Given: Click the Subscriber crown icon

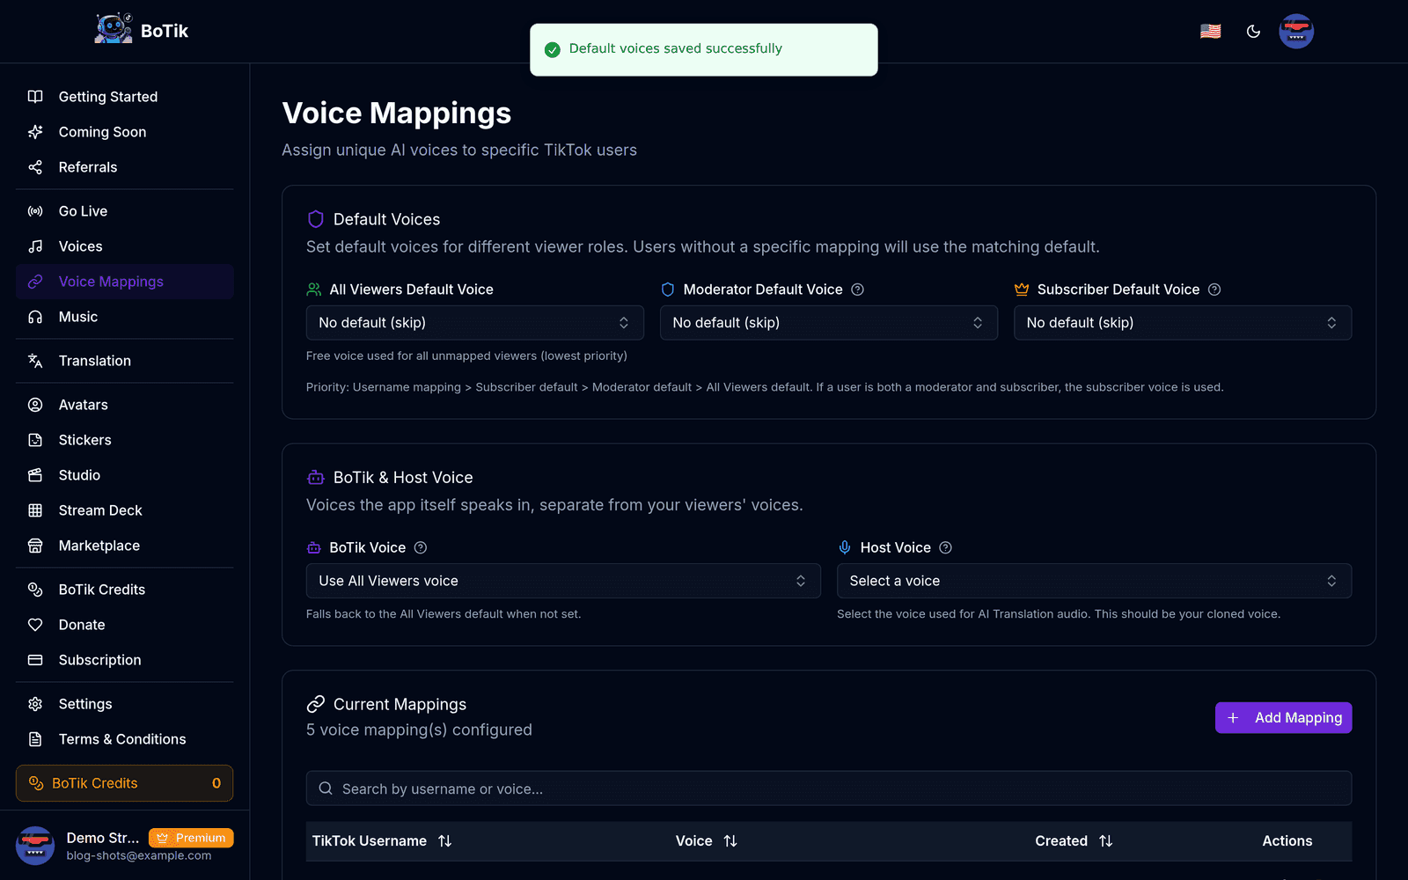Looking at the screenshot, I should pos(1022,290).
